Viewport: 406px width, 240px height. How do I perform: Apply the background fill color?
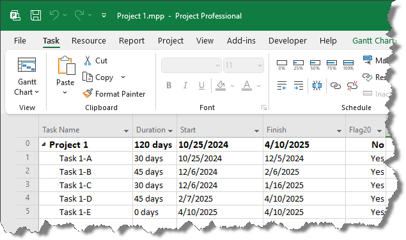(221, 86)
